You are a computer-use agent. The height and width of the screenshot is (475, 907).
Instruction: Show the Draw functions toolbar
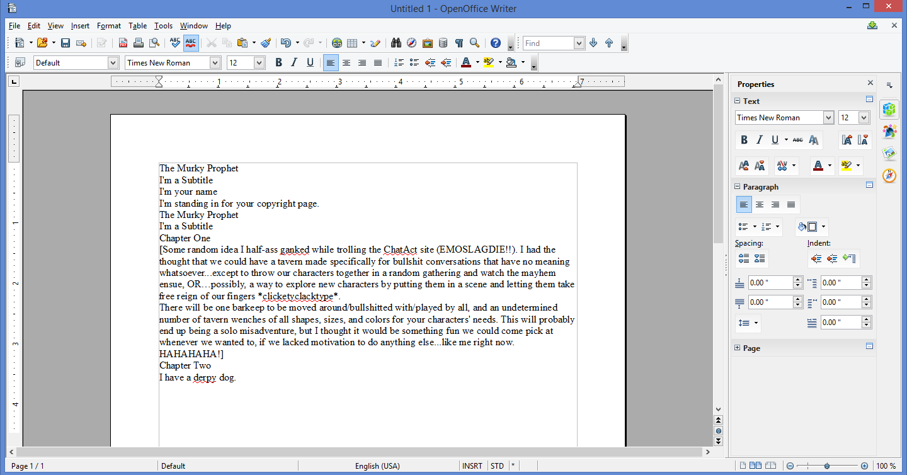tap(375, 43)
